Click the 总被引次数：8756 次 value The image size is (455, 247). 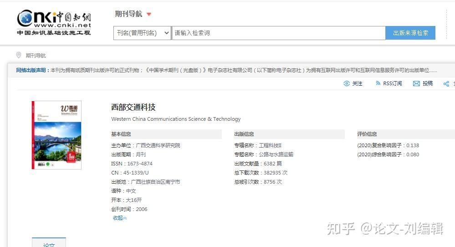click(x=258, y=182)
